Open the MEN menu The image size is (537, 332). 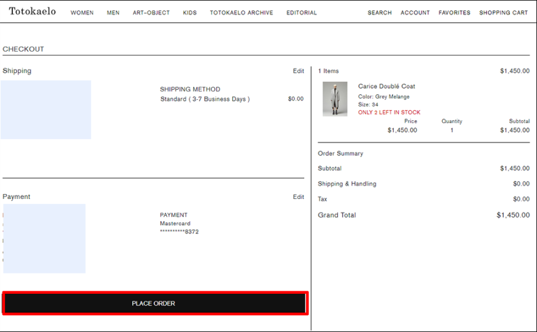(x=113, y=13)
